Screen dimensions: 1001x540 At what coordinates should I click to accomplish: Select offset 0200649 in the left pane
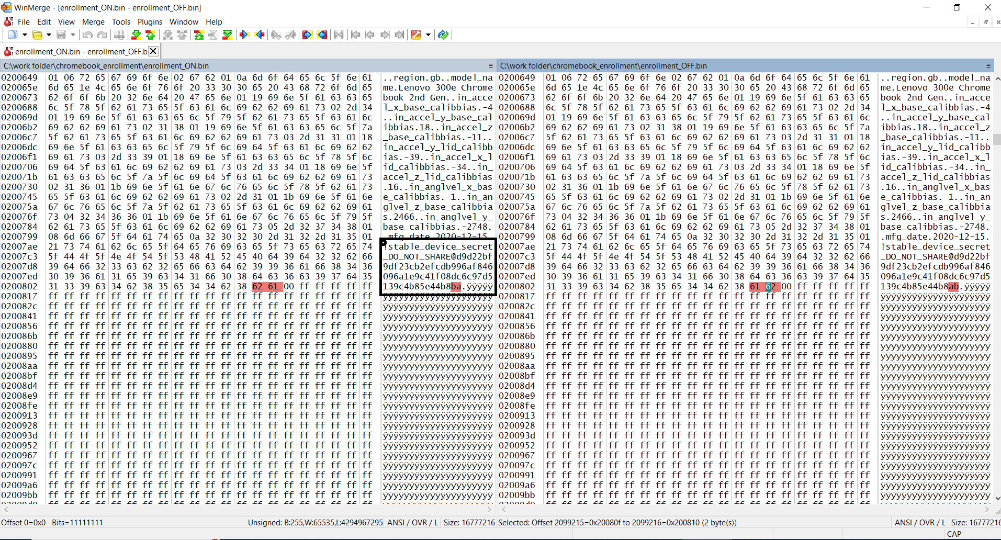19,78
